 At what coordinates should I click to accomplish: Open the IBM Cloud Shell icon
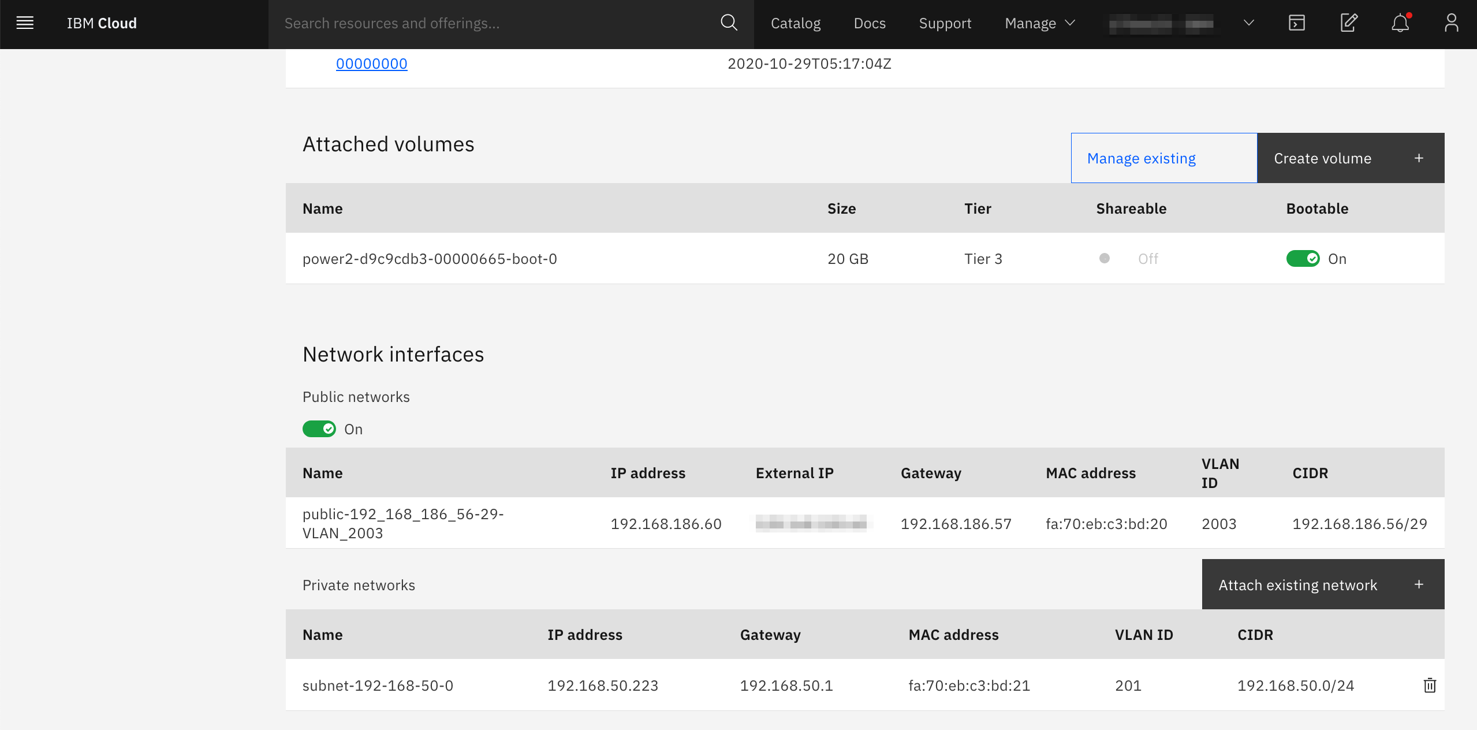pos(1296,23)
